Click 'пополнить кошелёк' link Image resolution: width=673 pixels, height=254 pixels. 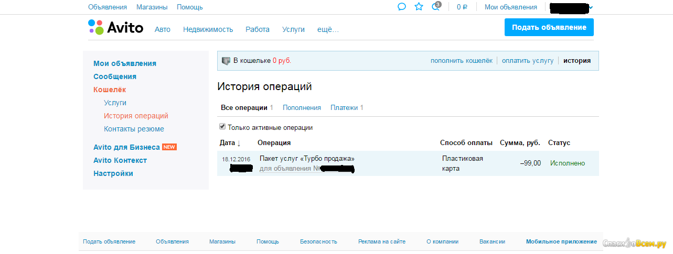tap(462, 61)
